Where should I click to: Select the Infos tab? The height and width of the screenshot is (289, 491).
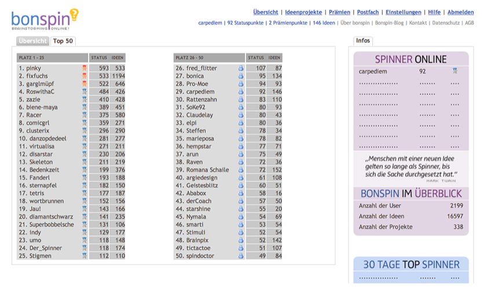pos(363,41)
